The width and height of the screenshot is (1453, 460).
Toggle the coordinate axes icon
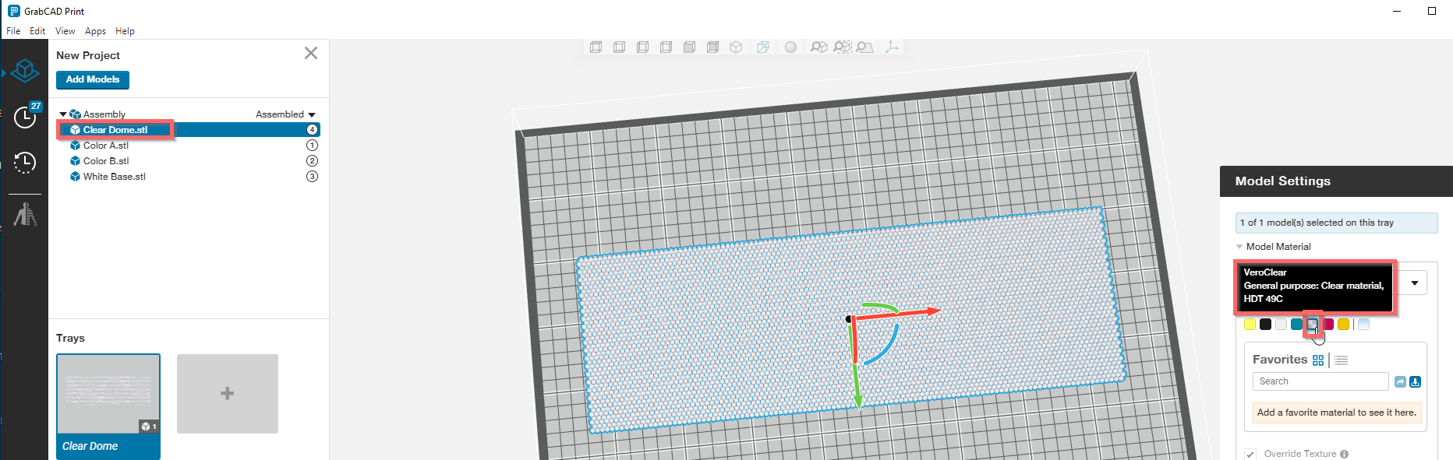pos(892,47)
